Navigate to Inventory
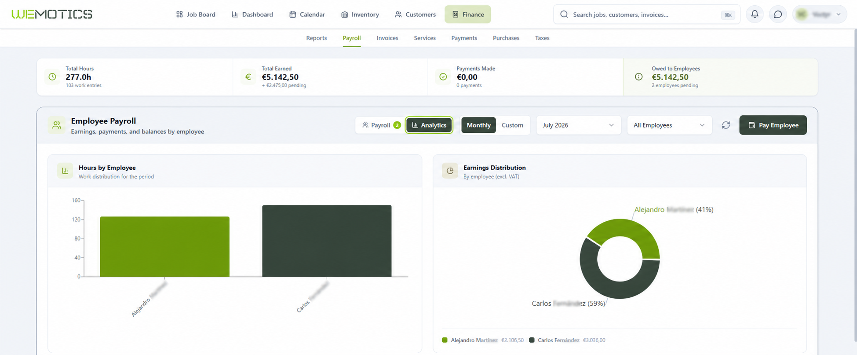This screenshot has height=355, width=857. pos(360,14)
